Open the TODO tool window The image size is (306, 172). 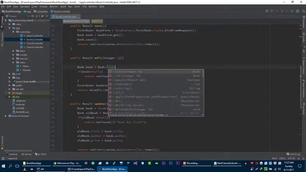point(41,154)
